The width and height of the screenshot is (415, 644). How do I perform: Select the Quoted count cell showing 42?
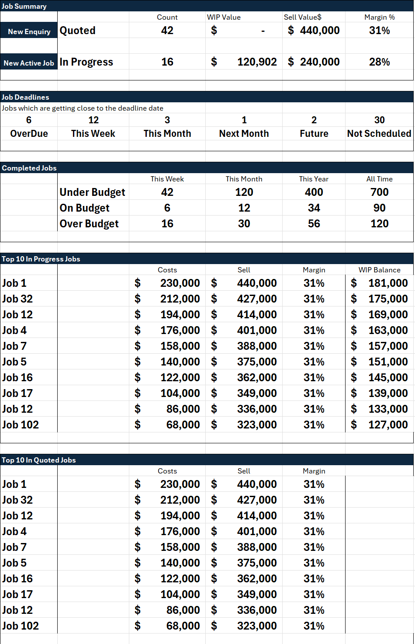(x=167, y=31)
